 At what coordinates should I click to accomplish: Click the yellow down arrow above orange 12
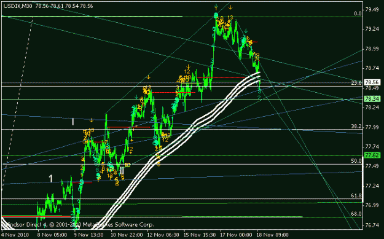188,66
